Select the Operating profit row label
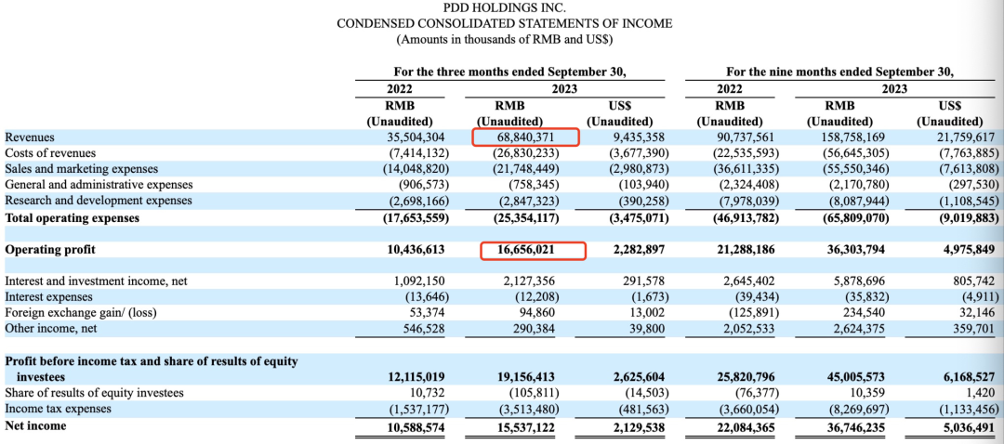 tap(50, 250)
